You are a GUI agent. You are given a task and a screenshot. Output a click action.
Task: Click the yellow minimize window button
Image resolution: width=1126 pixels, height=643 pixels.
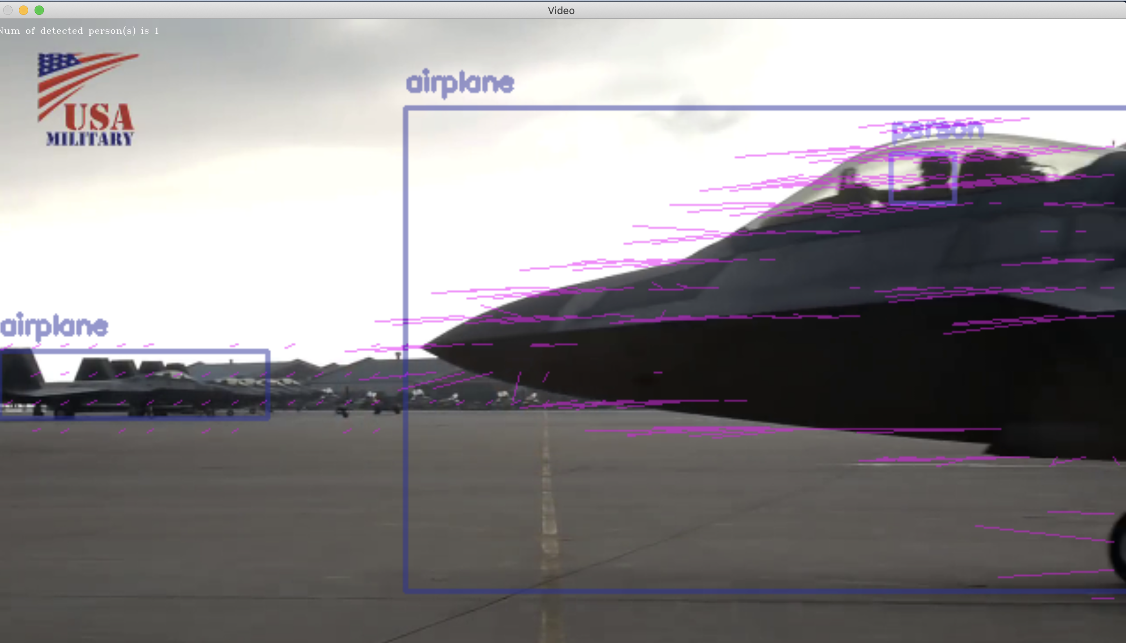[24, 10]
